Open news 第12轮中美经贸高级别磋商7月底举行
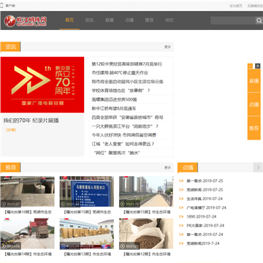The height and width of the screenshot is (263, 263). tap(126, 64)
